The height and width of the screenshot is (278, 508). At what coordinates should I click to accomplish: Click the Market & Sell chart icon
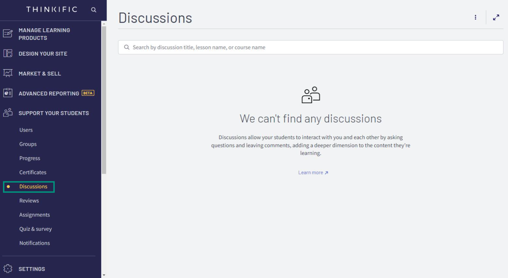pyautogui.click(x=8, y=73)
